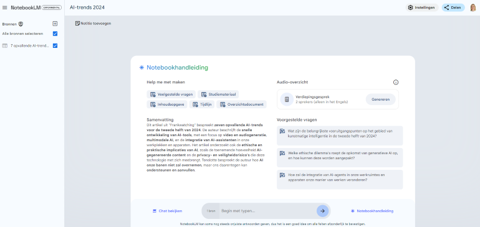Create Inhoudsopgave
The image size is (480, 227).
coord(167,104)
